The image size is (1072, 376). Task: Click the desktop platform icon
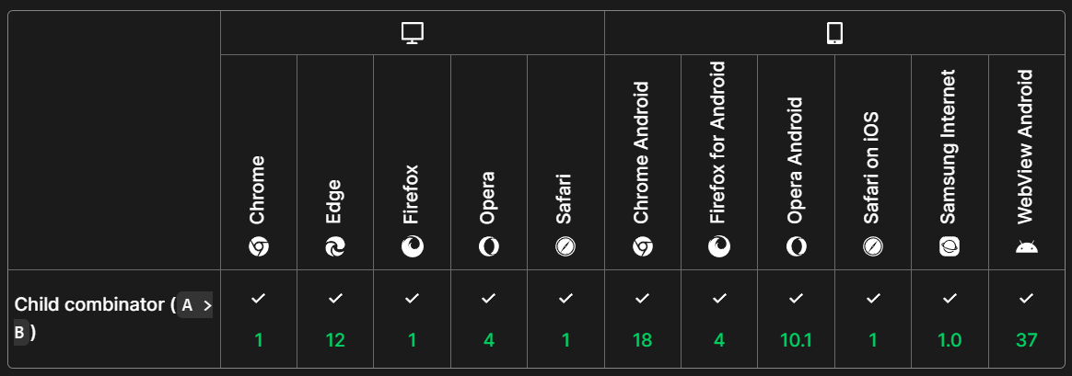pos(412,34)
